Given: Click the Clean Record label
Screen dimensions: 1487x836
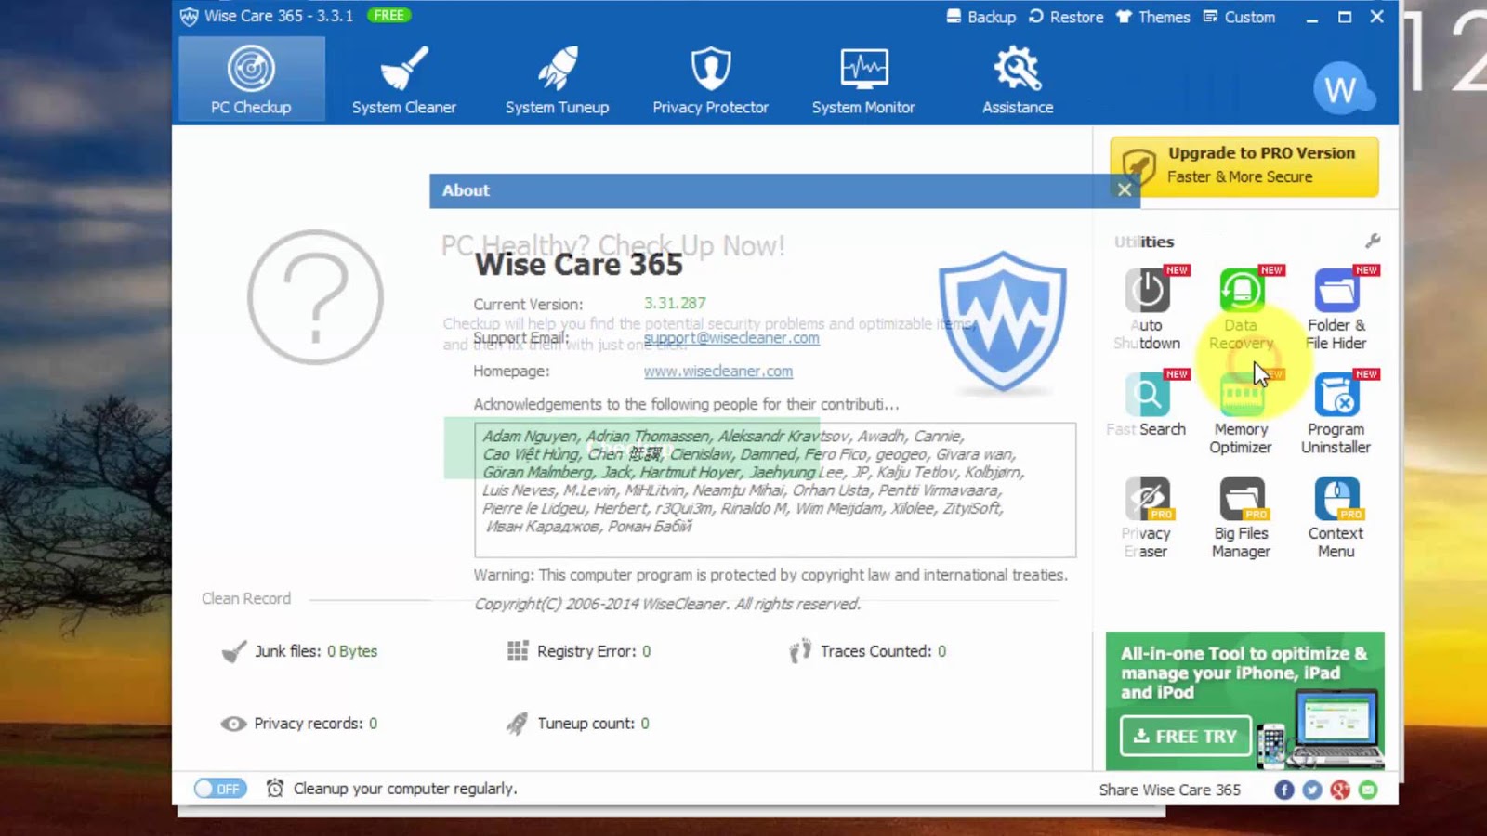Looking at the screenshot, I should click(246, 599).
